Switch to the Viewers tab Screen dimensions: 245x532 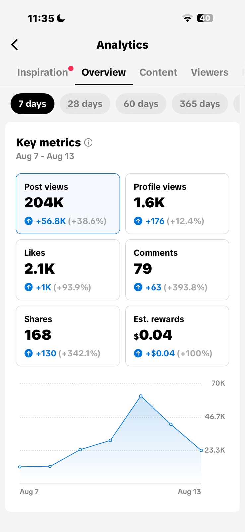coord(210,72)
